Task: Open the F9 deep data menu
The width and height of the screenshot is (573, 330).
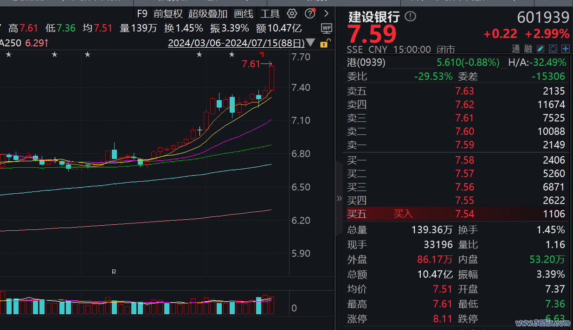Action: click(142, 13)
